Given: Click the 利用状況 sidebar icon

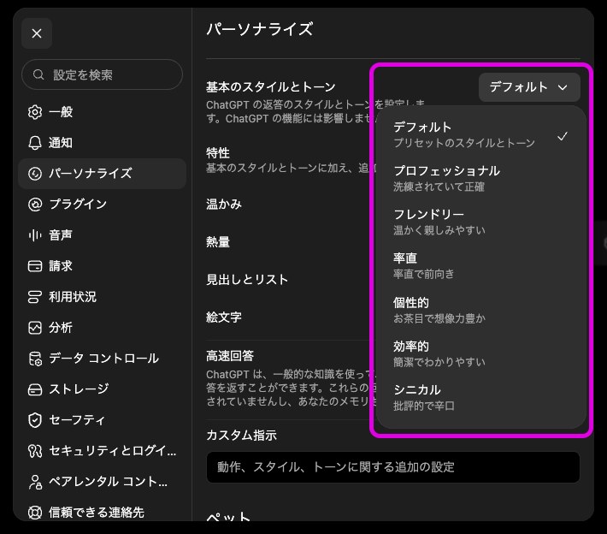Looking at the screenshot, I should coord(35,297).
